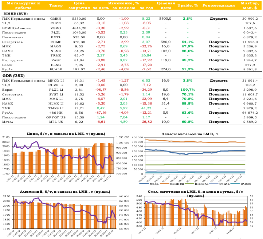The height and width of the screenshot is (239, 263).
Task: Click Покупать recommendation for Мечел
Action: tap(219, 122)
